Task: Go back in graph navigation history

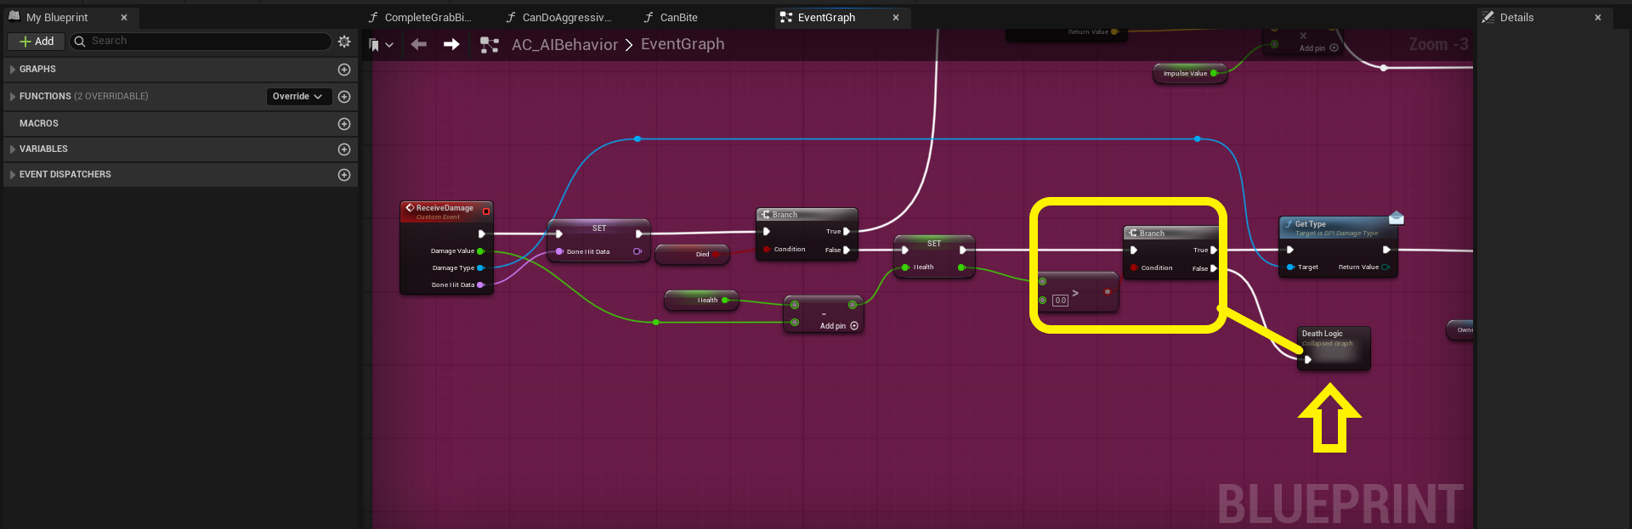Action: point(419,44)
